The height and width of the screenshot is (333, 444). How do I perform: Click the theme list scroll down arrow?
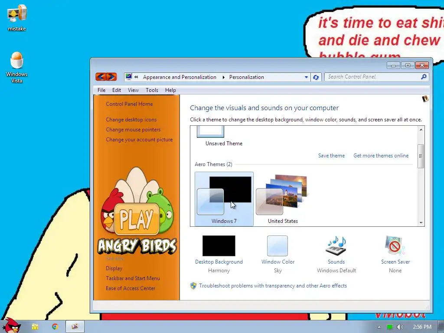click(421, 222)
